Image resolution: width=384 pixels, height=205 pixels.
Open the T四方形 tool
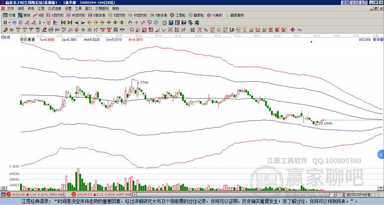117,15
